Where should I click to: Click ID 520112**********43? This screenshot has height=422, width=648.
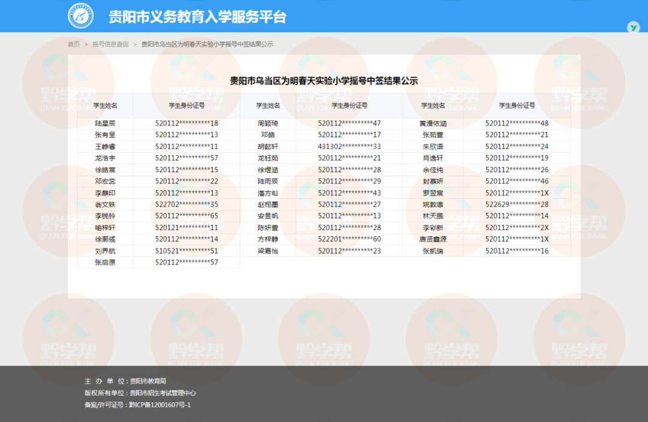click(x=349, y=193)
